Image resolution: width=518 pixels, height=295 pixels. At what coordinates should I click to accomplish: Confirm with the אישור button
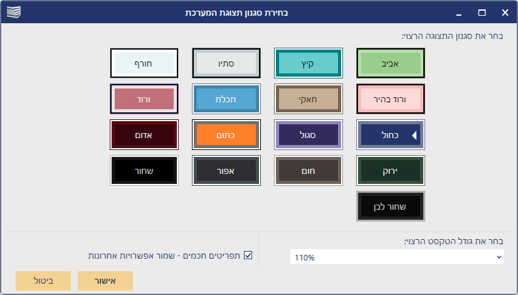105,281
